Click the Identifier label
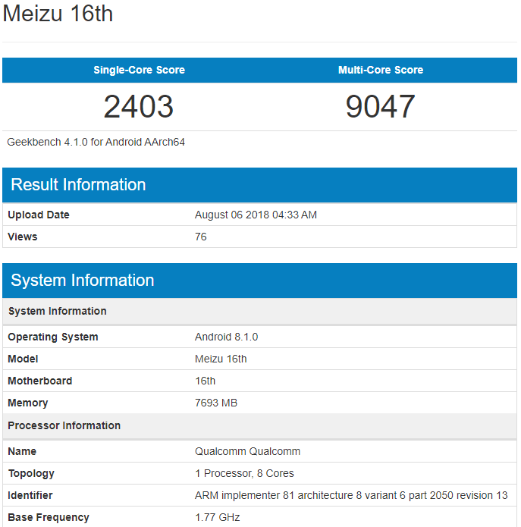 coord(30,495)
